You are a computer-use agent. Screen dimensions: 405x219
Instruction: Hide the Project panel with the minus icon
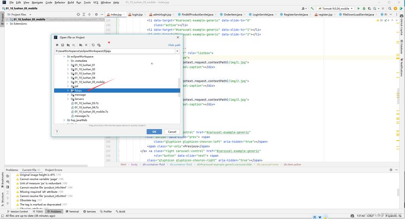[x=102, y=14]
